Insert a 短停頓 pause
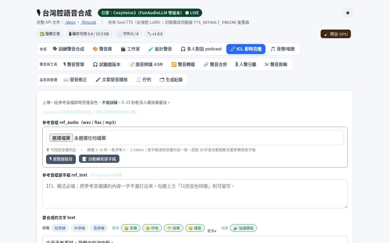390x243 pixels. (x=60, y=228)
